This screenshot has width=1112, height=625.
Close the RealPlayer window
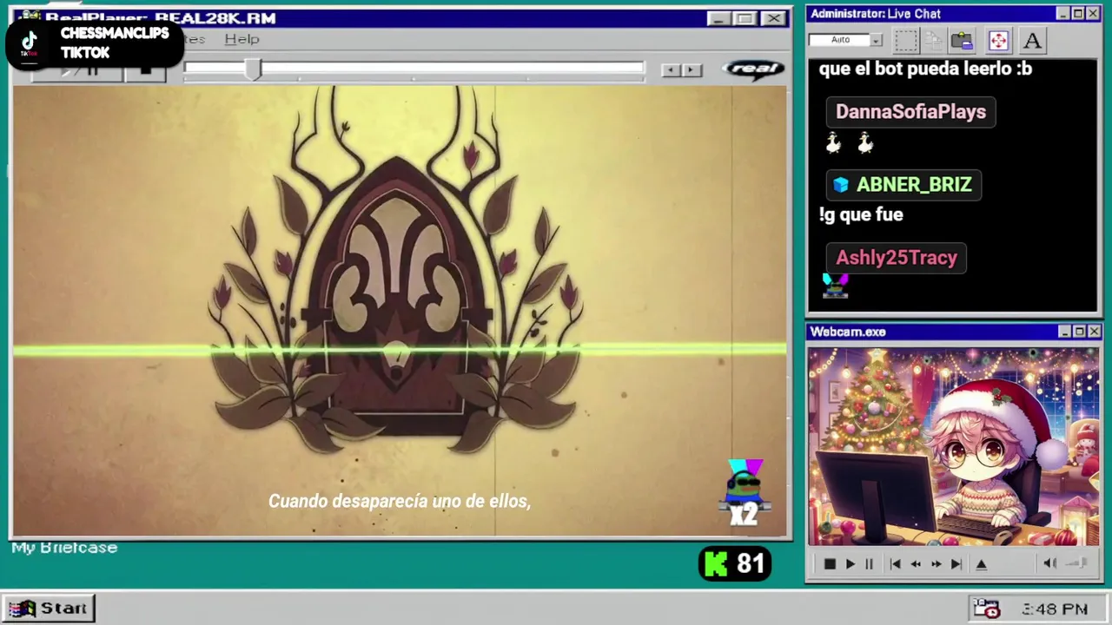(773, 18)
